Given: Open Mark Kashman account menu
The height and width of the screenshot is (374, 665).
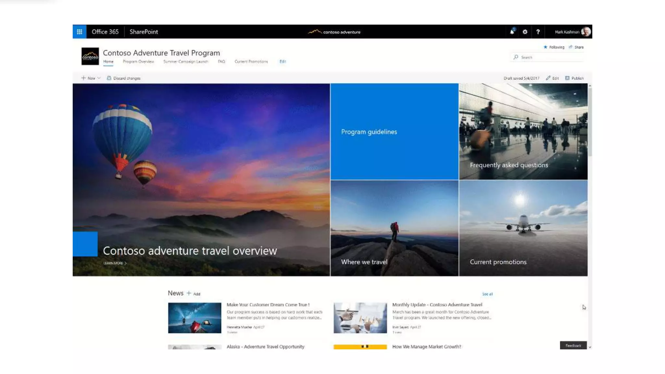Looking at the screenshot, I should (572, 32).
